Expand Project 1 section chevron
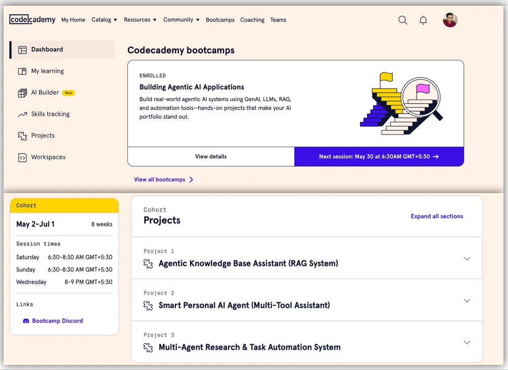This screenshot has width=508, height=370. coord(467,259)
